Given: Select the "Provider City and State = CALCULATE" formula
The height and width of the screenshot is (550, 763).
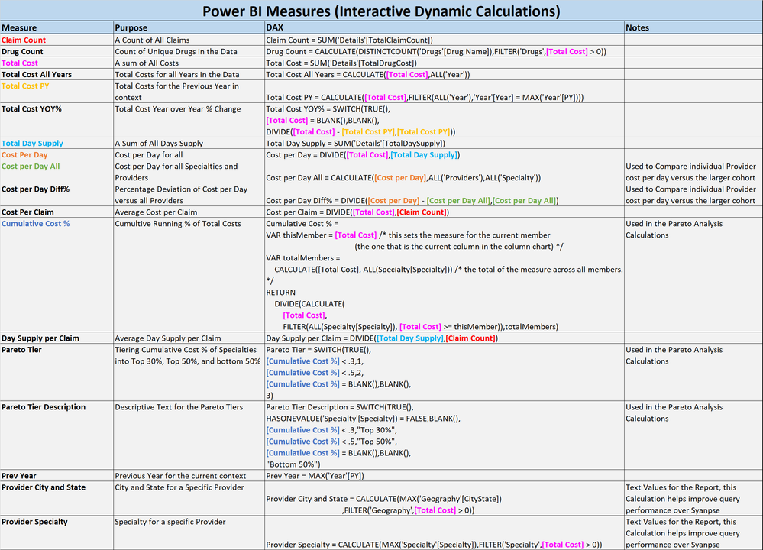Looking at the screenshot, I should click(x=445, y=499).
